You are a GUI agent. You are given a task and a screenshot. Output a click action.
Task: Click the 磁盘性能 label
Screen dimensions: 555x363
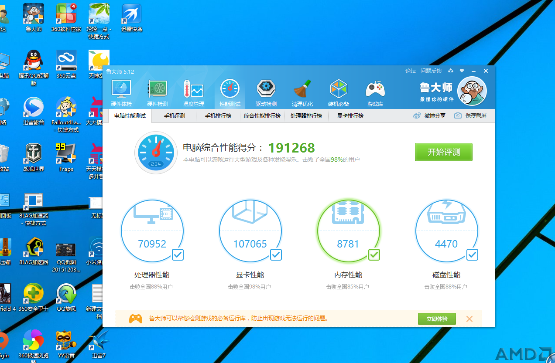(446, 275)
